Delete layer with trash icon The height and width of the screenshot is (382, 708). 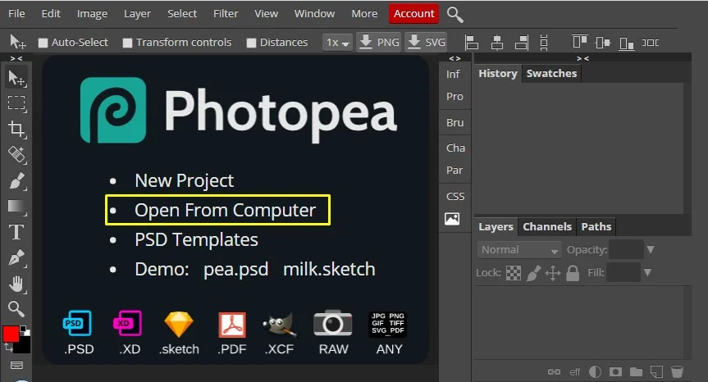pos(677,371)
